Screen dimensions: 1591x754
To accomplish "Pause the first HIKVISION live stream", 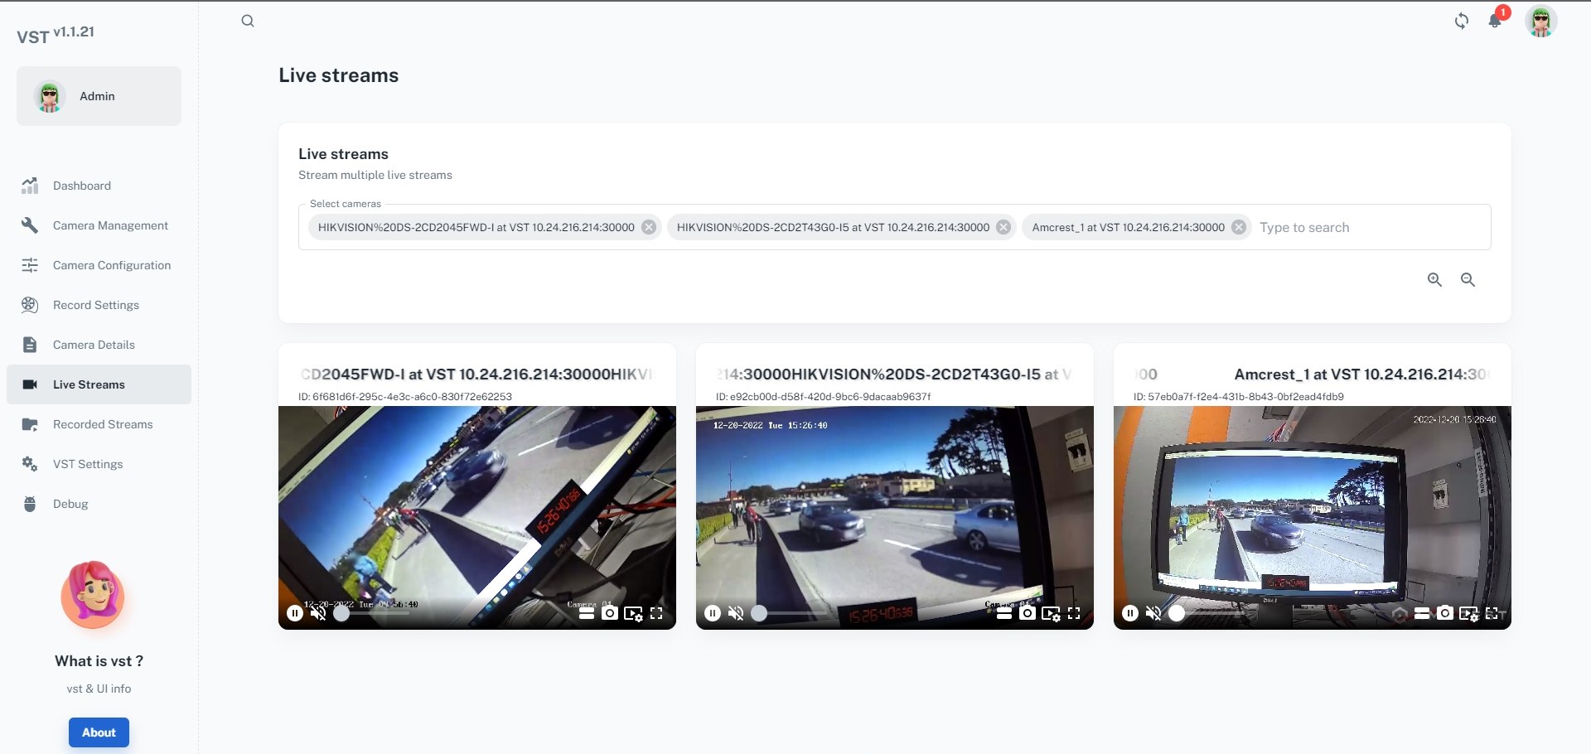I will (295, 613).
